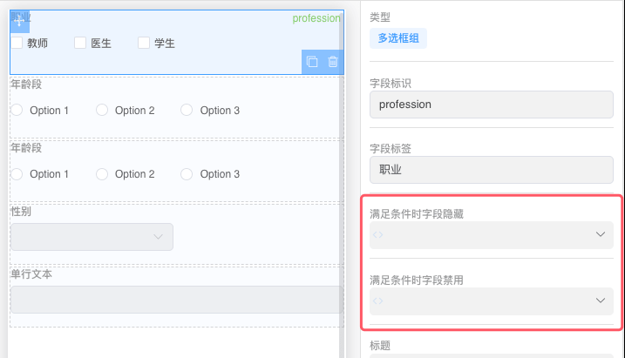Click the 多选框组 type tag
The image size is (625, 358).
[398, 37]
